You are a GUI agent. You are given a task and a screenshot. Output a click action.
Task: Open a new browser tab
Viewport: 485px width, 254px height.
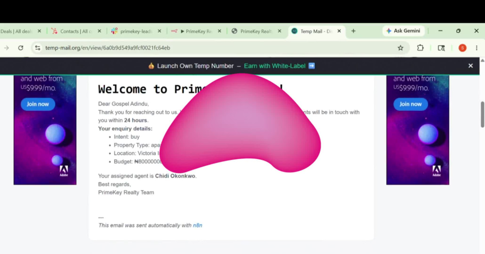tap(353, 31)
